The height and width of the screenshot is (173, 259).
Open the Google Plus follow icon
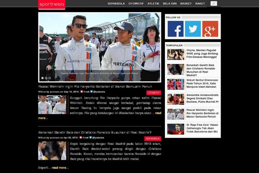[210, 29]
